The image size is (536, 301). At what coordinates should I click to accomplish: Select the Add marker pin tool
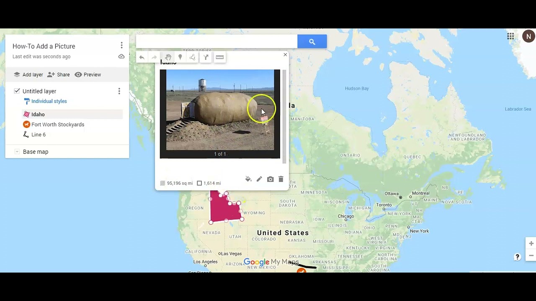[x=180, y=57]
